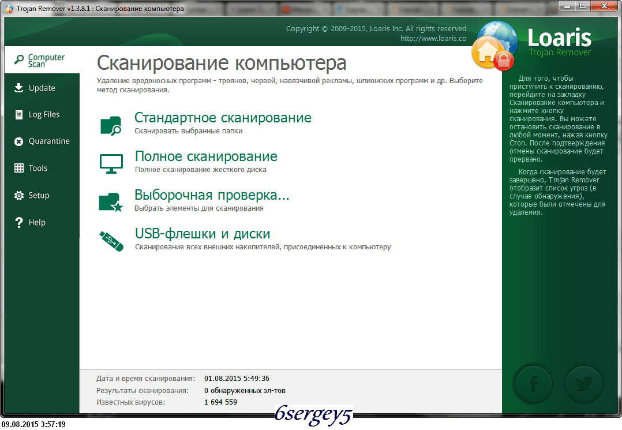The height and width of the screenshot is (430, 622).
Task: Click the 'Полное сканирование жесткого диска' description
Action: 201,169
